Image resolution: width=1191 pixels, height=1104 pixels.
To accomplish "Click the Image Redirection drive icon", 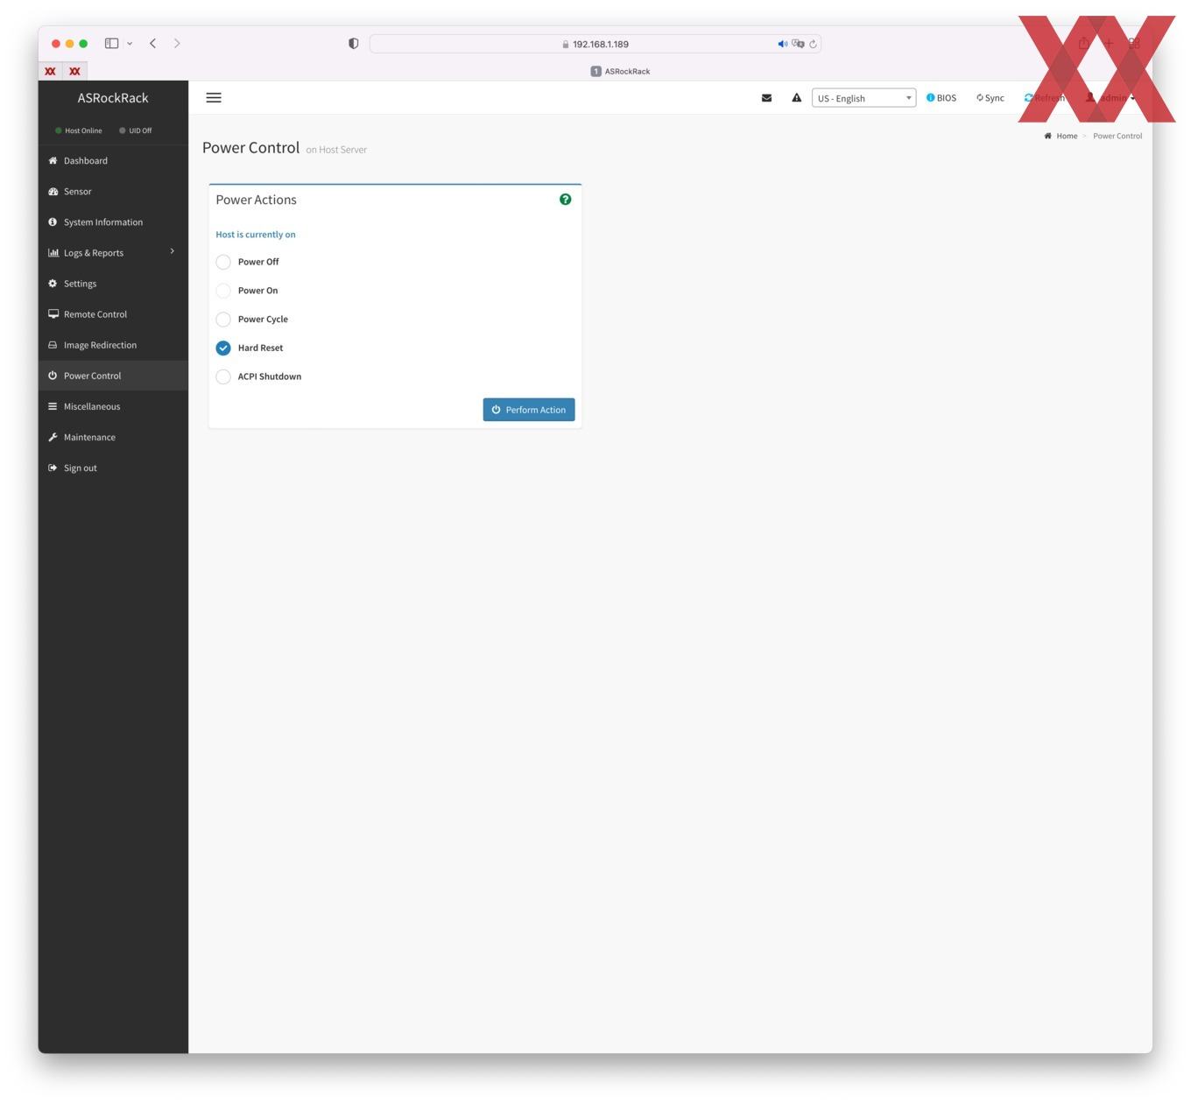I will coord(53,345).
